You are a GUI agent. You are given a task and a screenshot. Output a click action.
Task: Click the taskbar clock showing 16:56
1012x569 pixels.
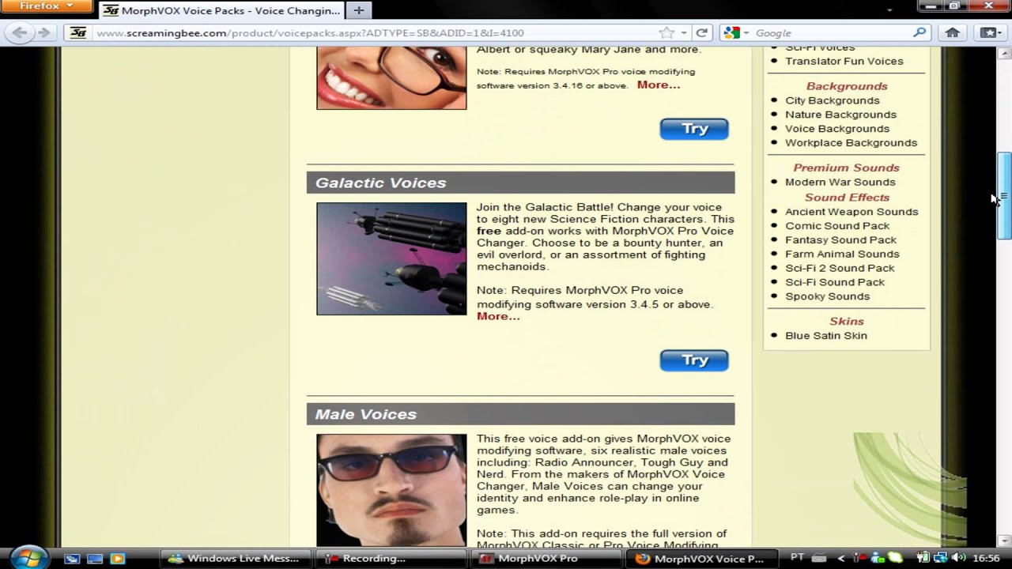[987, 558]
